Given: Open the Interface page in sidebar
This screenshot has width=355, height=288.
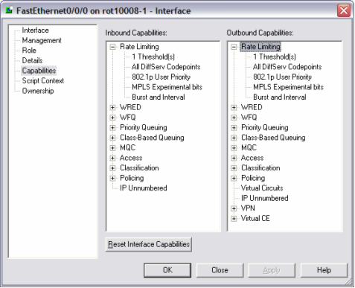Looking at the screenshot, I should (35, 31).
